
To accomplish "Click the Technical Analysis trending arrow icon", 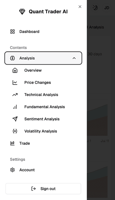I will coord(15,95).
